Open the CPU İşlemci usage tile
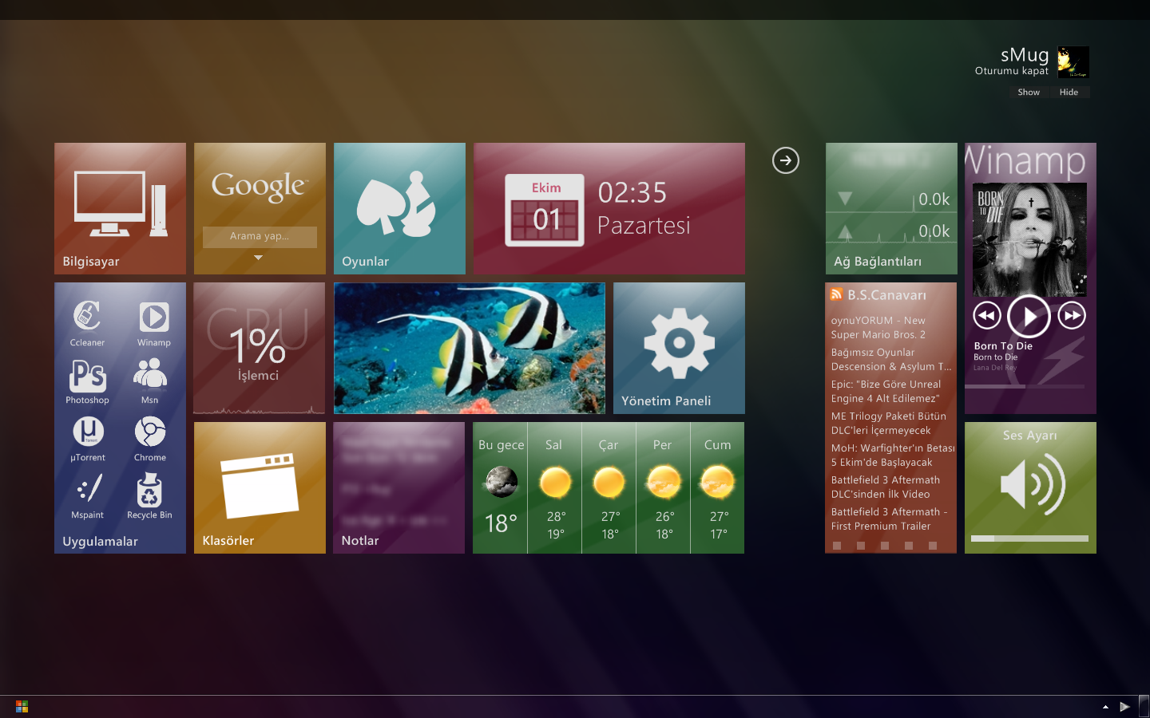Screen dimensions: 1150x718 point(259,348)
